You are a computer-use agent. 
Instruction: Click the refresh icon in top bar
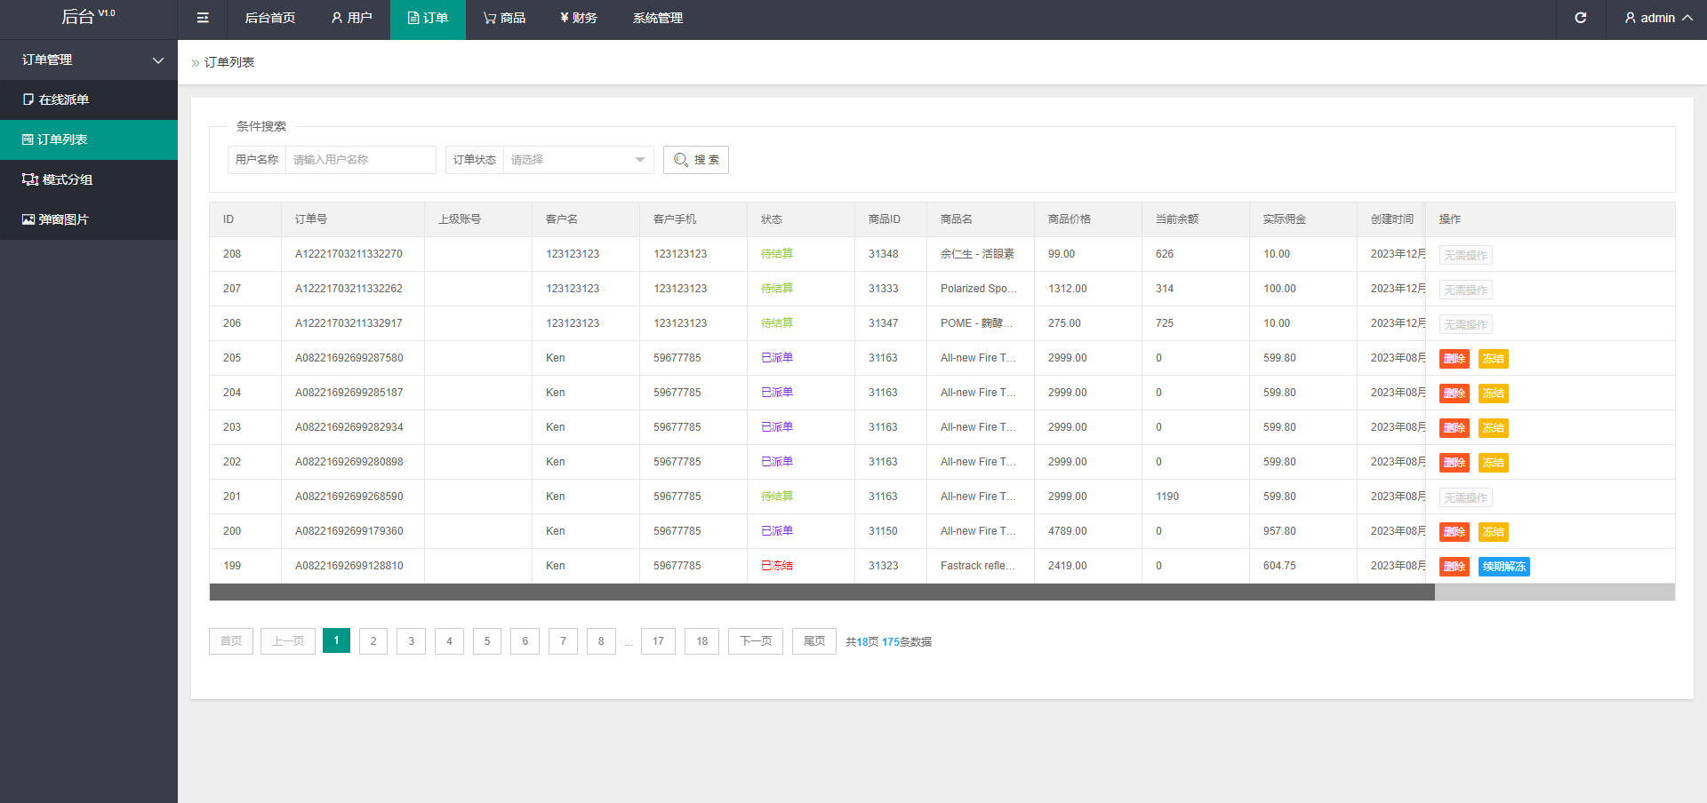coord(1580,18)
